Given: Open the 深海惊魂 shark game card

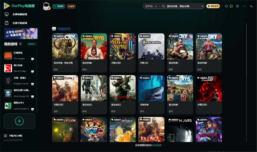Looking at the screenshot, I should click(151, 95).
